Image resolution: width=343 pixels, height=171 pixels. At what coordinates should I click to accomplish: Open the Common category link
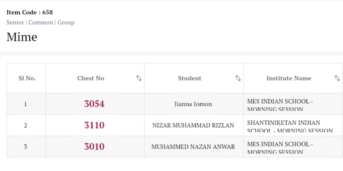pyautogui.click(x=41, y=22)
